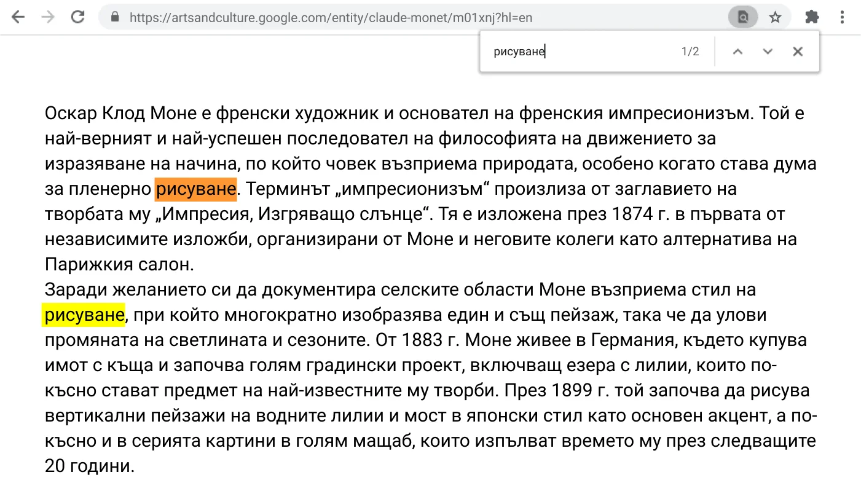861x483 pixels.
Task: Open the Chrome three-dot menu
Action: [x=842, y=17]
